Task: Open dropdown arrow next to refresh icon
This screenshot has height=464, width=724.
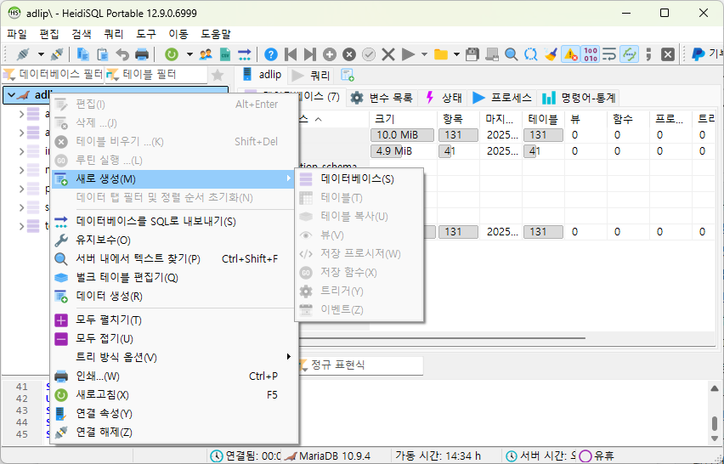Action: 189,54
